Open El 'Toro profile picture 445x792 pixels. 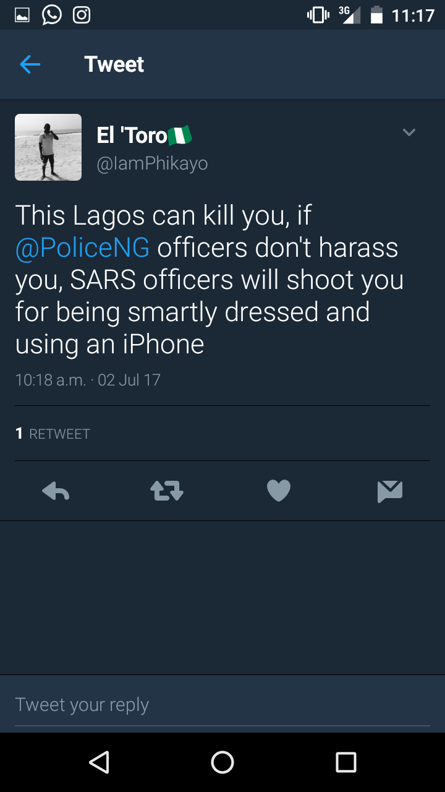coord(48,147)
